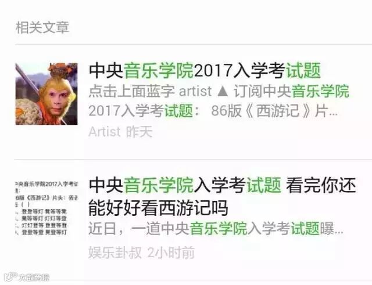Tap text 能好好看西游记吗 on second title line
This screenshot has height=285, width=372.
click(158, 208)
